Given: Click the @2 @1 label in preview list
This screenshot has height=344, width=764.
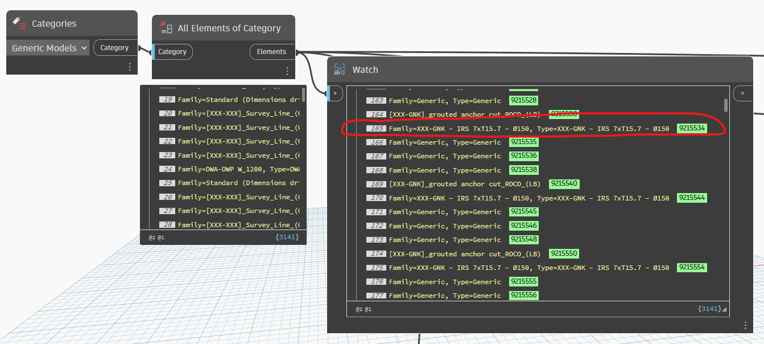Looking at the screenshot, I should [x=156, y=237].
